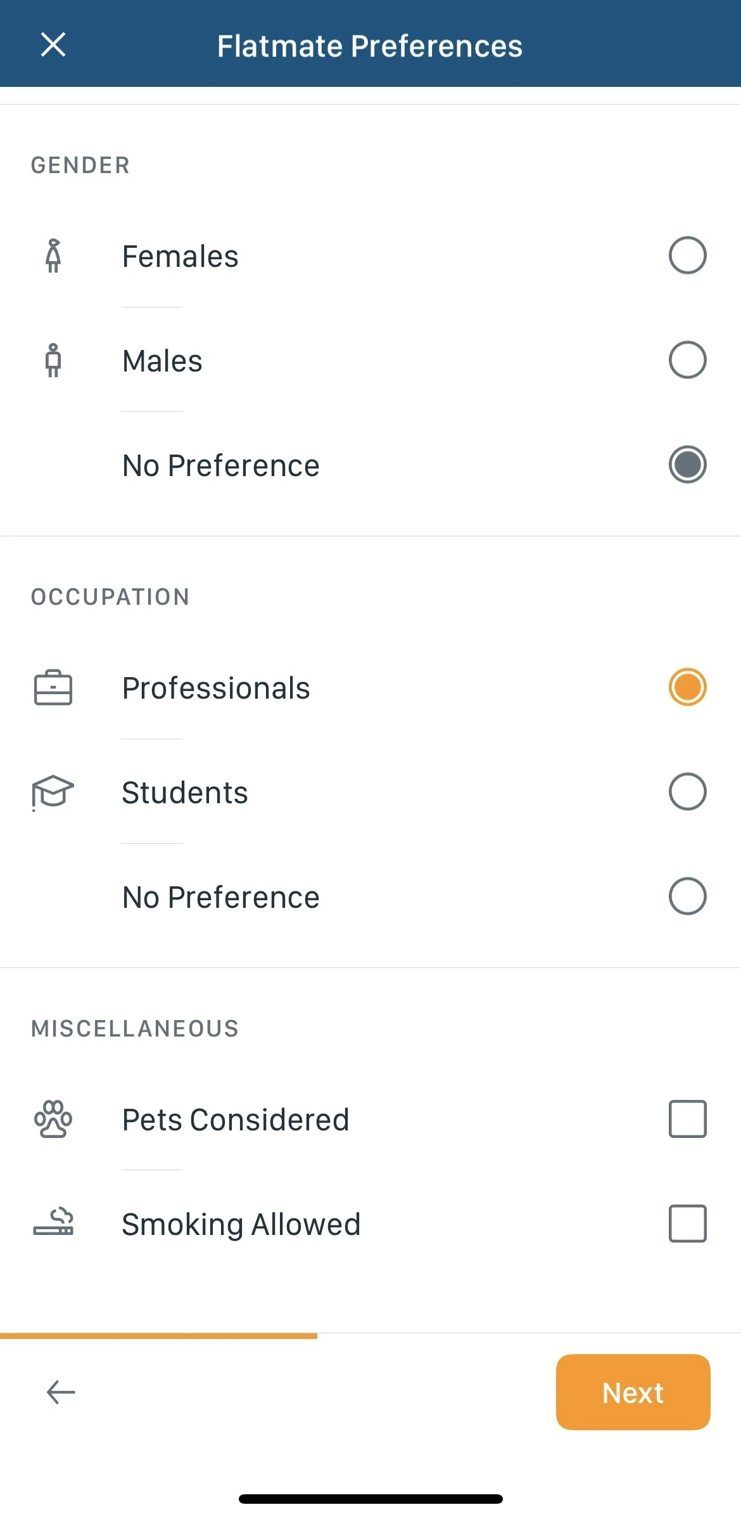Enable the Pets Considered checkbox
The height and width of the screenshot is (1519, 741).
pyautogui.click(x=687, y=1119)
